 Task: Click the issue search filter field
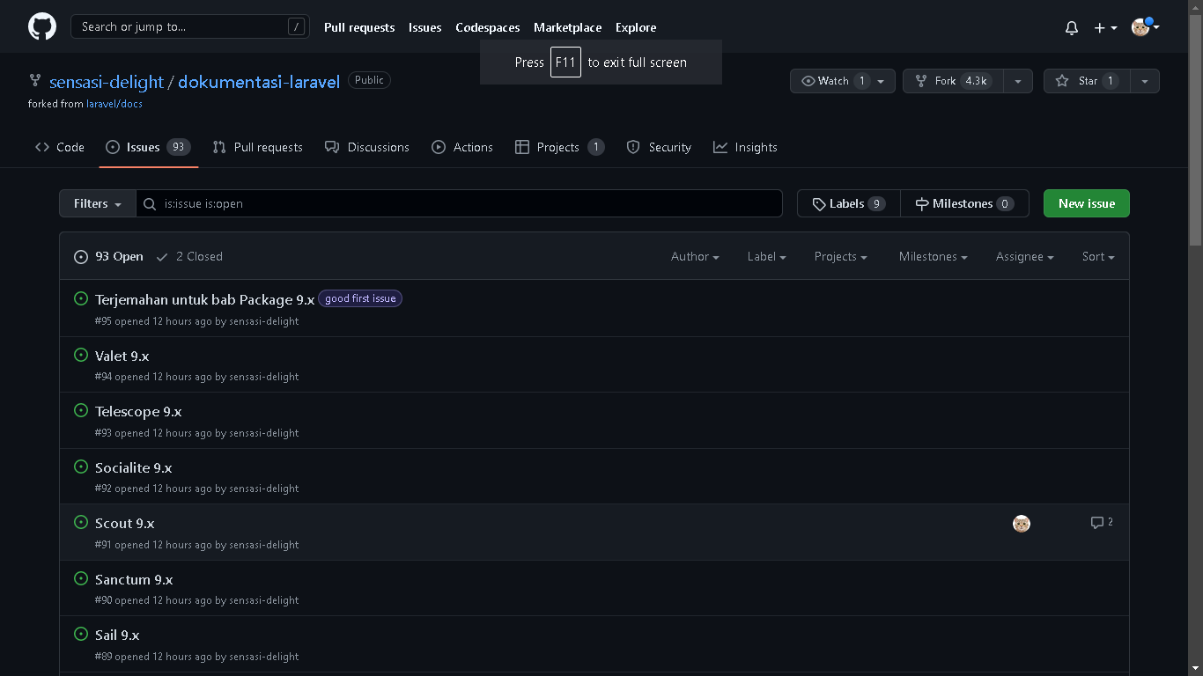pyautogui.click(x=459, y=203)
